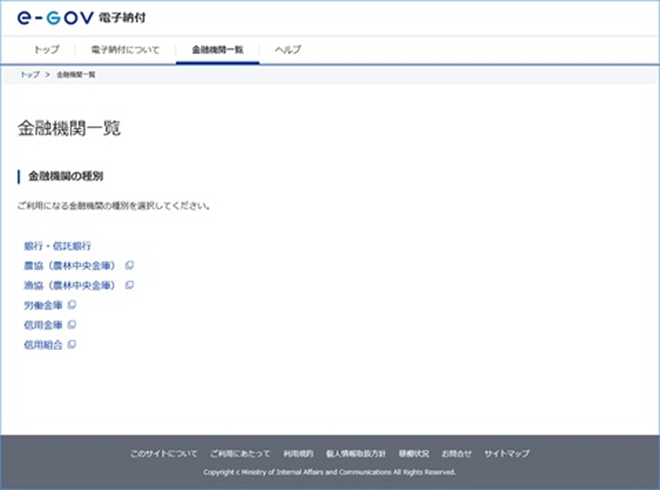660x490 pixels.
Task: Click サイトマップ at the page bottom
Action: [507, 454]
